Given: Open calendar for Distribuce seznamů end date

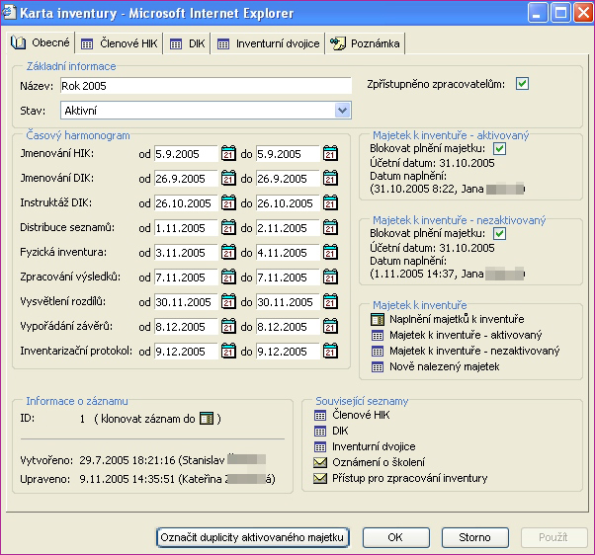Looking at the screenshot, I should click(x=332, y=228).
